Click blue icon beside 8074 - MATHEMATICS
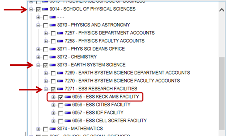This screenshot has height=136, width=226. pyautogui.click(x=53, y=129)
